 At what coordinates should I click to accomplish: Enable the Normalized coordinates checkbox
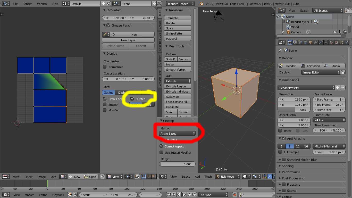click(x=105, y=67)
